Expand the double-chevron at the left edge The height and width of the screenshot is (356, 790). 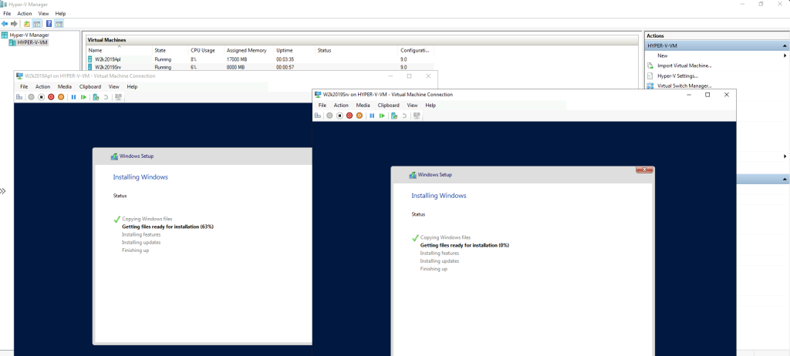(2, 191)
